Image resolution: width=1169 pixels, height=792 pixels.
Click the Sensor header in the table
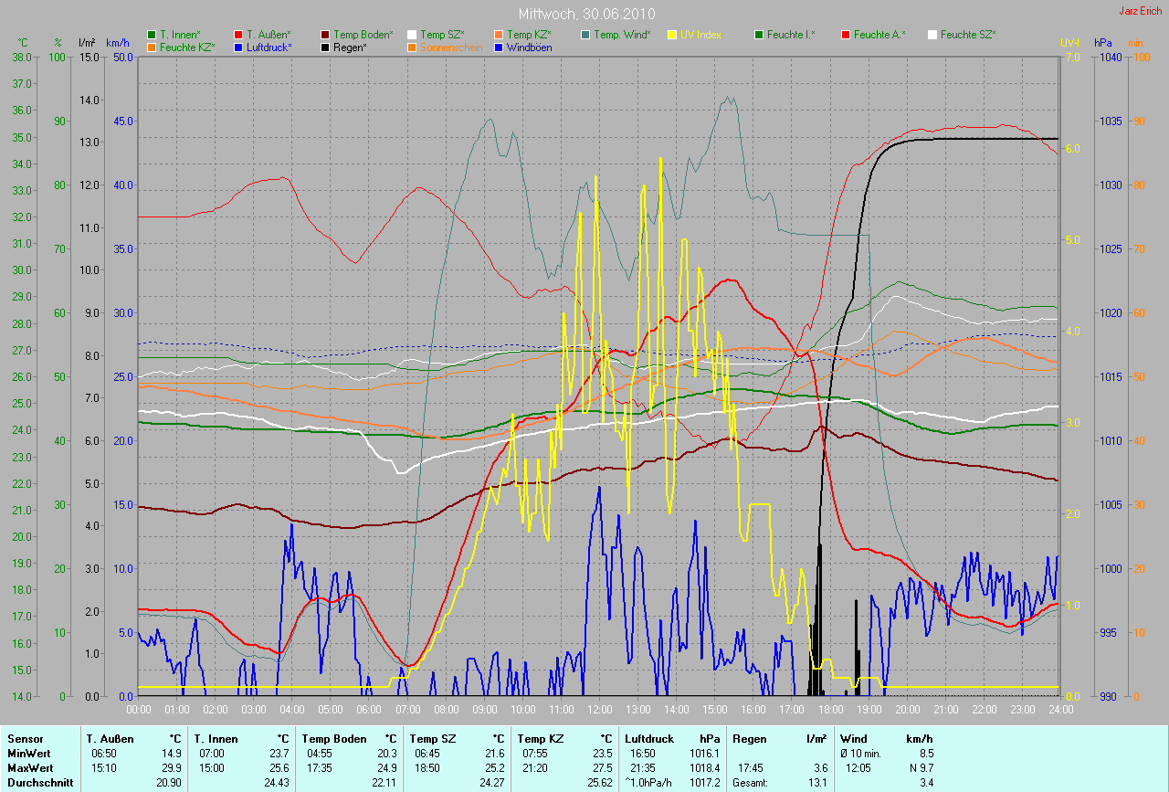[24, 738]
